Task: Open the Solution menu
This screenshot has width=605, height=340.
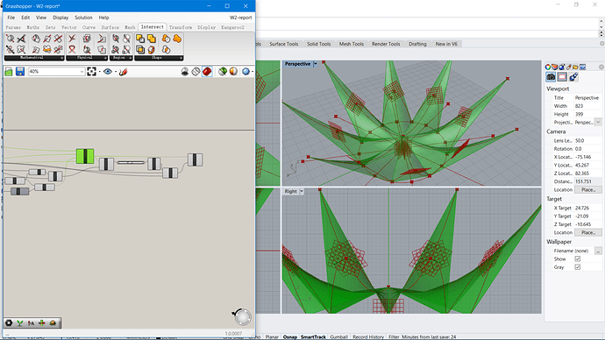Action: [83, 18]
